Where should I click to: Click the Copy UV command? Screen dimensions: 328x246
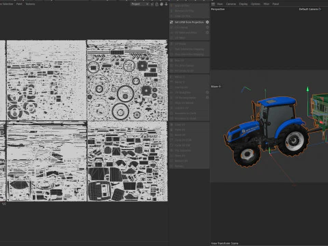(x=180, y=124)
